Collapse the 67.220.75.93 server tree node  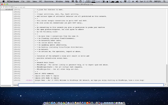pos(1,7)
